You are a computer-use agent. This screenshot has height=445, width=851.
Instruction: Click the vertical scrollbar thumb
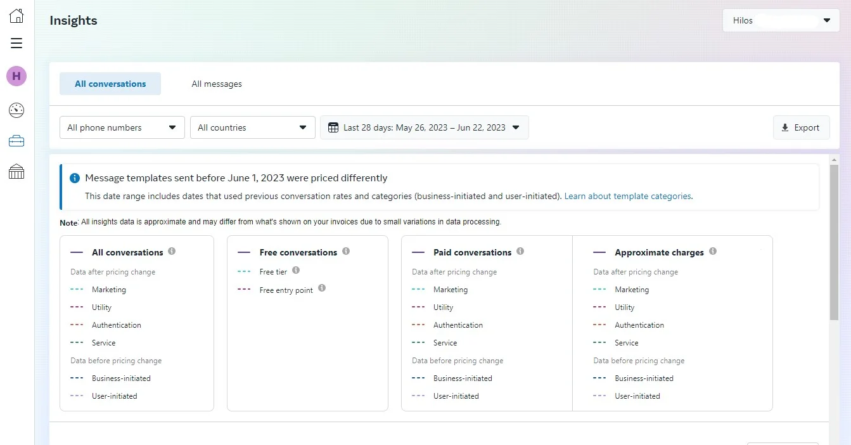[834, 243]
